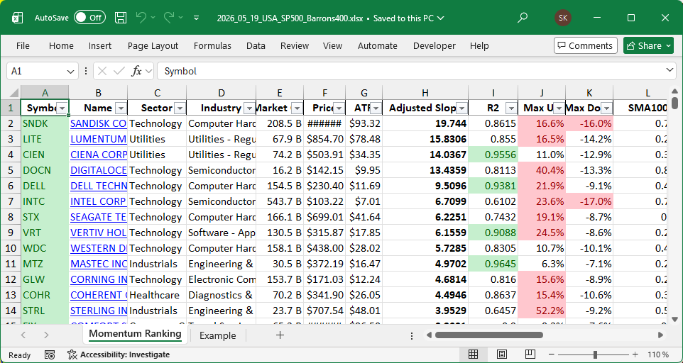Open the Help tab
Image resolution: width=683 pixels, height=363 pixels.
479,45
